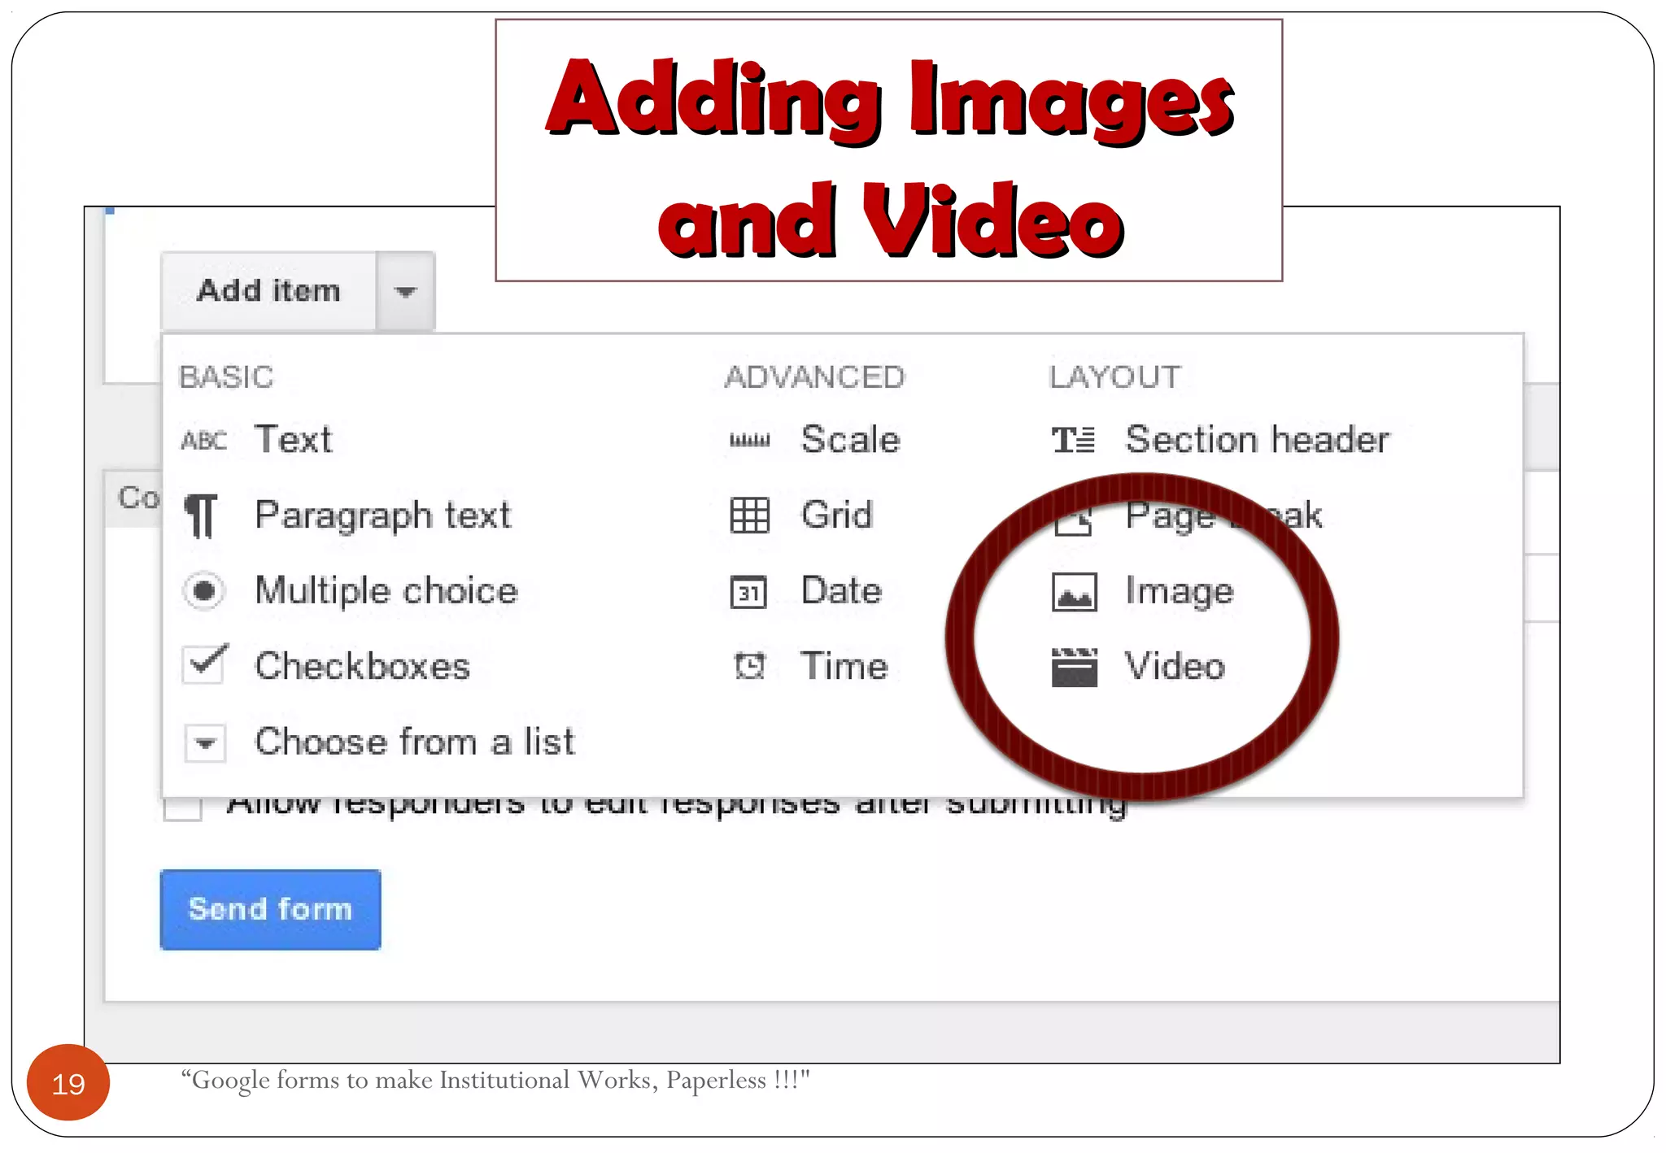Choose the Time menu entry
1666x1153 pixels.
coord(844,666)
